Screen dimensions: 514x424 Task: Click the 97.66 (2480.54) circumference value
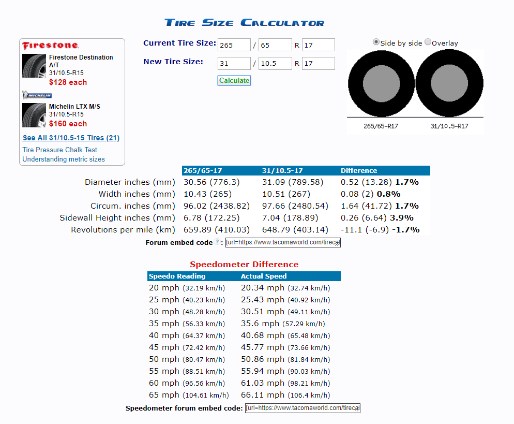[x=295, y=206]
